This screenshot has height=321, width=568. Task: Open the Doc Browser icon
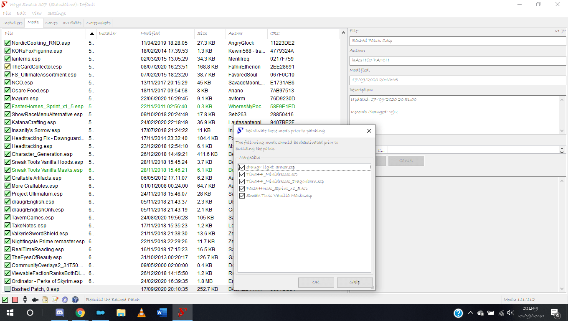point(45,300)
